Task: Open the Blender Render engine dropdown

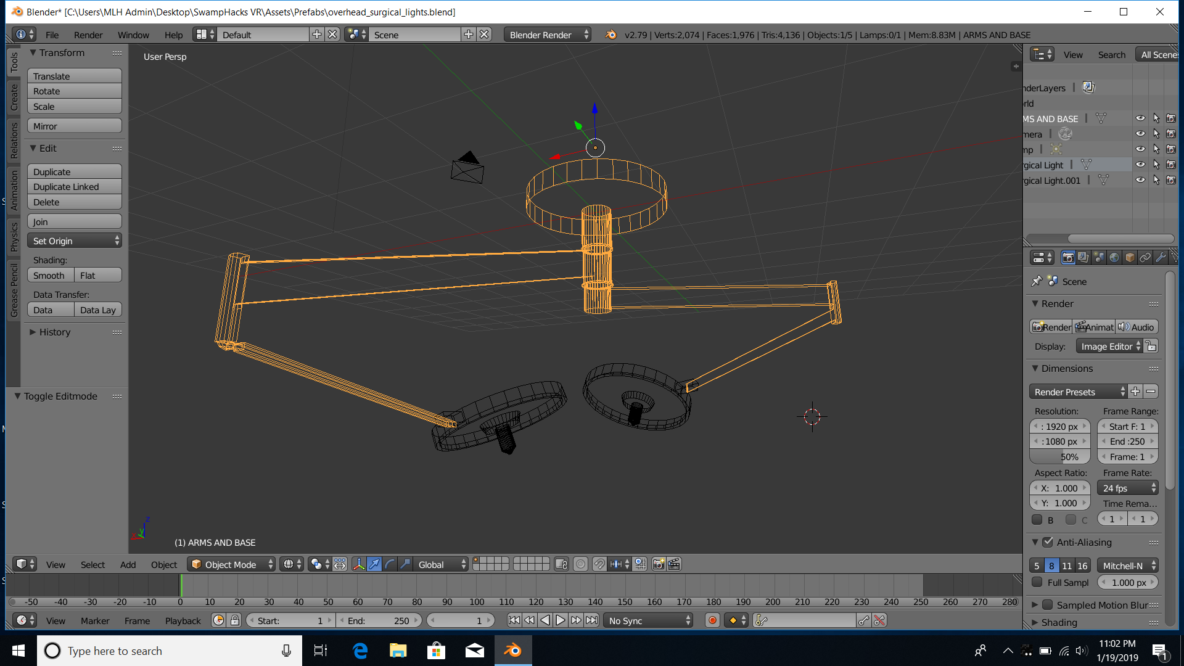Action: pyautogui.click(x=547, y=35)
